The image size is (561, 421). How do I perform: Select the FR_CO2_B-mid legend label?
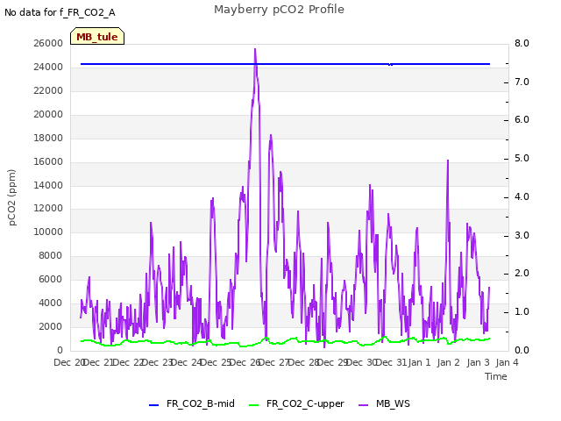tap(201, 403)
